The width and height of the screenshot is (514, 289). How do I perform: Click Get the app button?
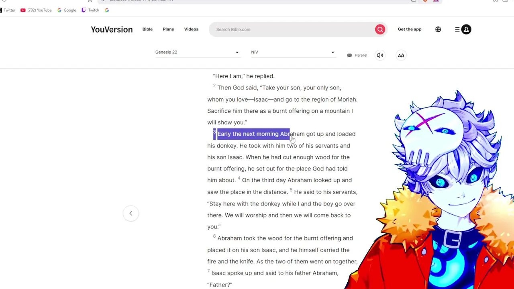click(410, 29)
